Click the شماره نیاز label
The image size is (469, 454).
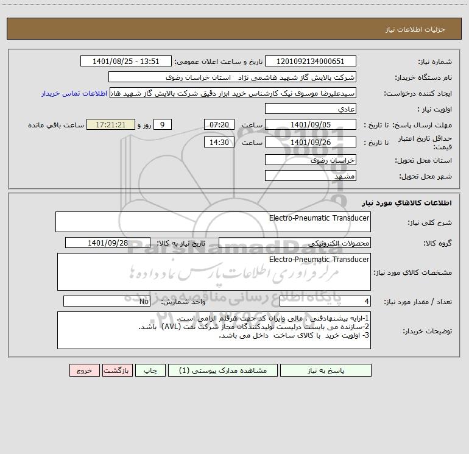435,62
